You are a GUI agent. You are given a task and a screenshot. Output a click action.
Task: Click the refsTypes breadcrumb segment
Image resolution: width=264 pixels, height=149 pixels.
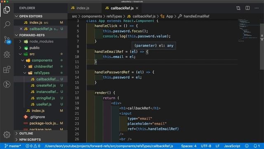point(114,16)
